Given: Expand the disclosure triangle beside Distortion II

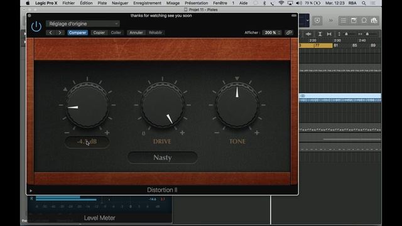Looking at the screenshot, I should [x=31, y=191].
